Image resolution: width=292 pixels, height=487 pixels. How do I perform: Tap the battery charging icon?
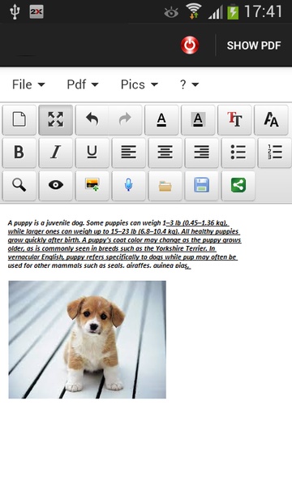coord(233,12)
